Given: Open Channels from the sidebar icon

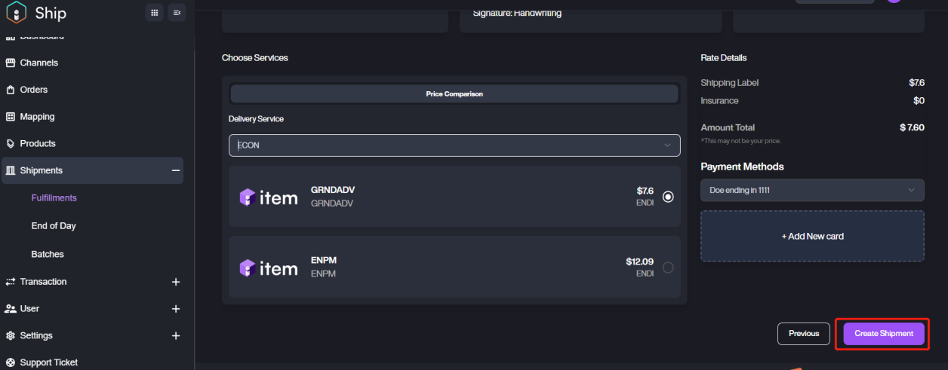Looking at the screenshot, I should (x=11, y=63).
